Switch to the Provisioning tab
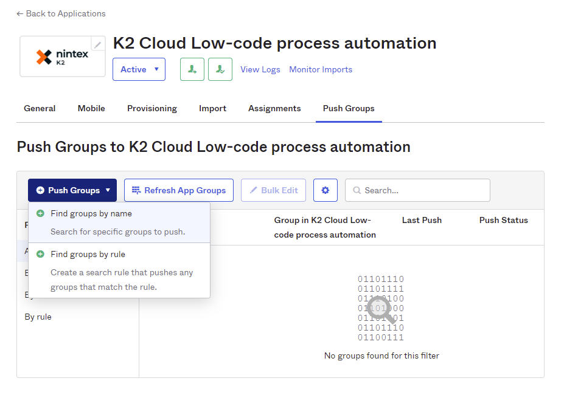Screen dimensions: 564x395 tap(151, 108)
